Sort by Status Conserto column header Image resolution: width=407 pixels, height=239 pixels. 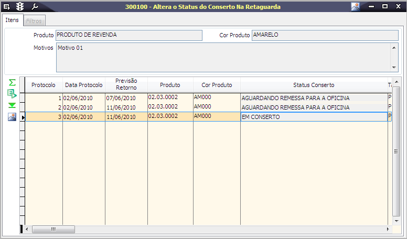click(314, 85)
